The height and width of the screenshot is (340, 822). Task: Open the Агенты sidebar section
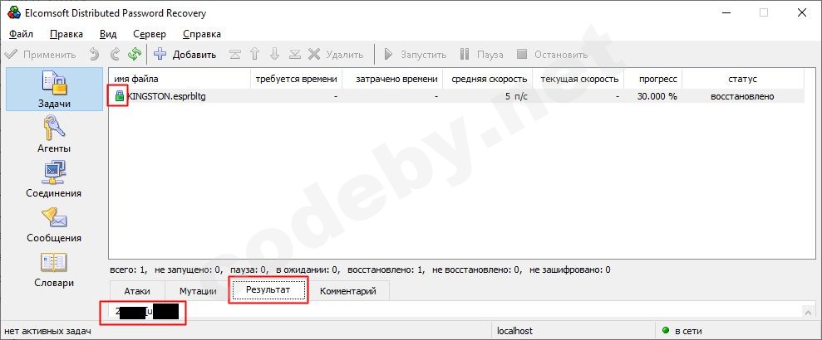pyautogui.click(x=54, y=134)
